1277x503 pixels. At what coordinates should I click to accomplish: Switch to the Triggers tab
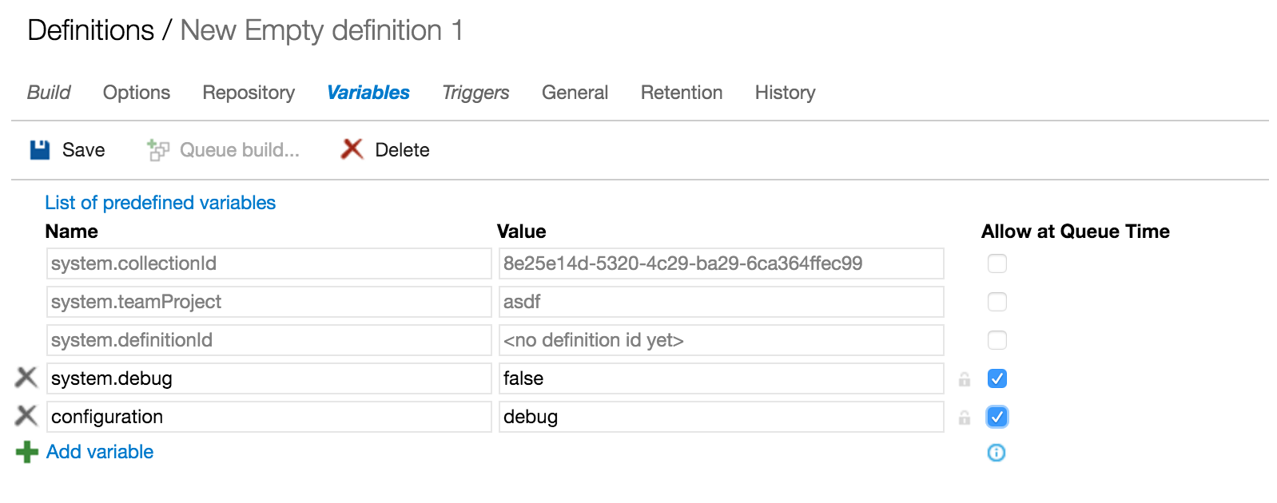475,93
